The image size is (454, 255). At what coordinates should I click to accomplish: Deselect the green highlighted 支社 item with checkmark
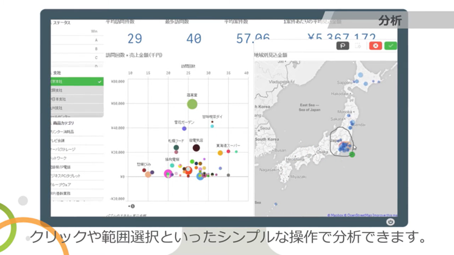(77, 82)
